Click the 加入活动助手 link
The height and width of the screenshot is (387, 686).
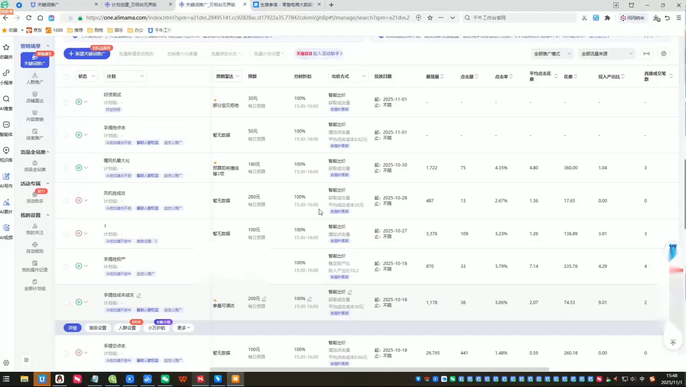tap(319, 54)
